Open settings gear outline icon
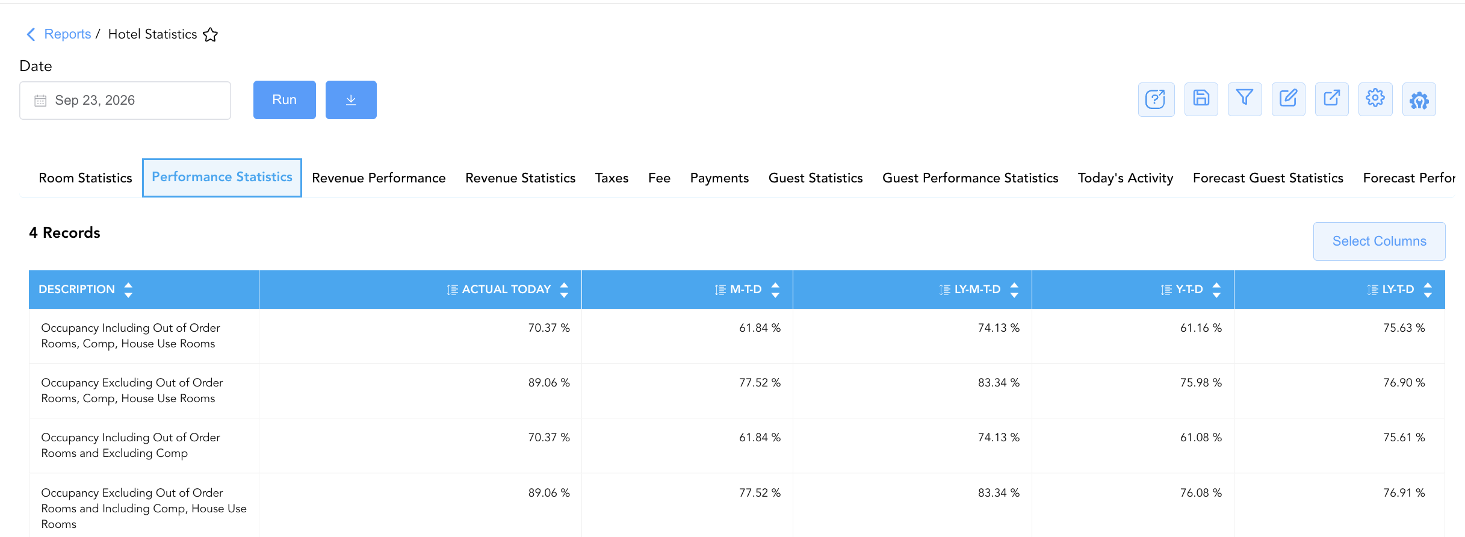This screenshot has width=1465, height=537. click(x=1375, y=99)
